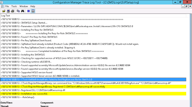The height and width of the screenshot is (107, 192).
Task: Select 'Registered DLL C:\SMS\bin\x64\wsusmsp.dll' line
Action: click(x=93, y=90)
